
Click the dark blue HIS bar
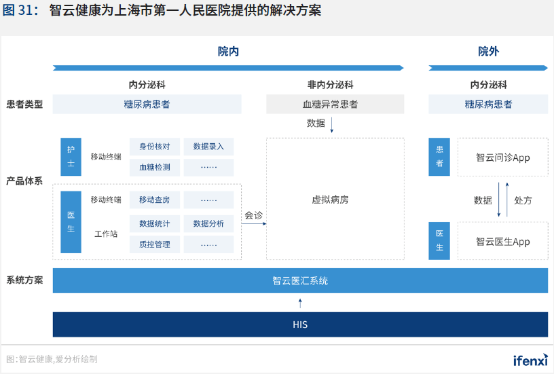click(x=300, y=324)
